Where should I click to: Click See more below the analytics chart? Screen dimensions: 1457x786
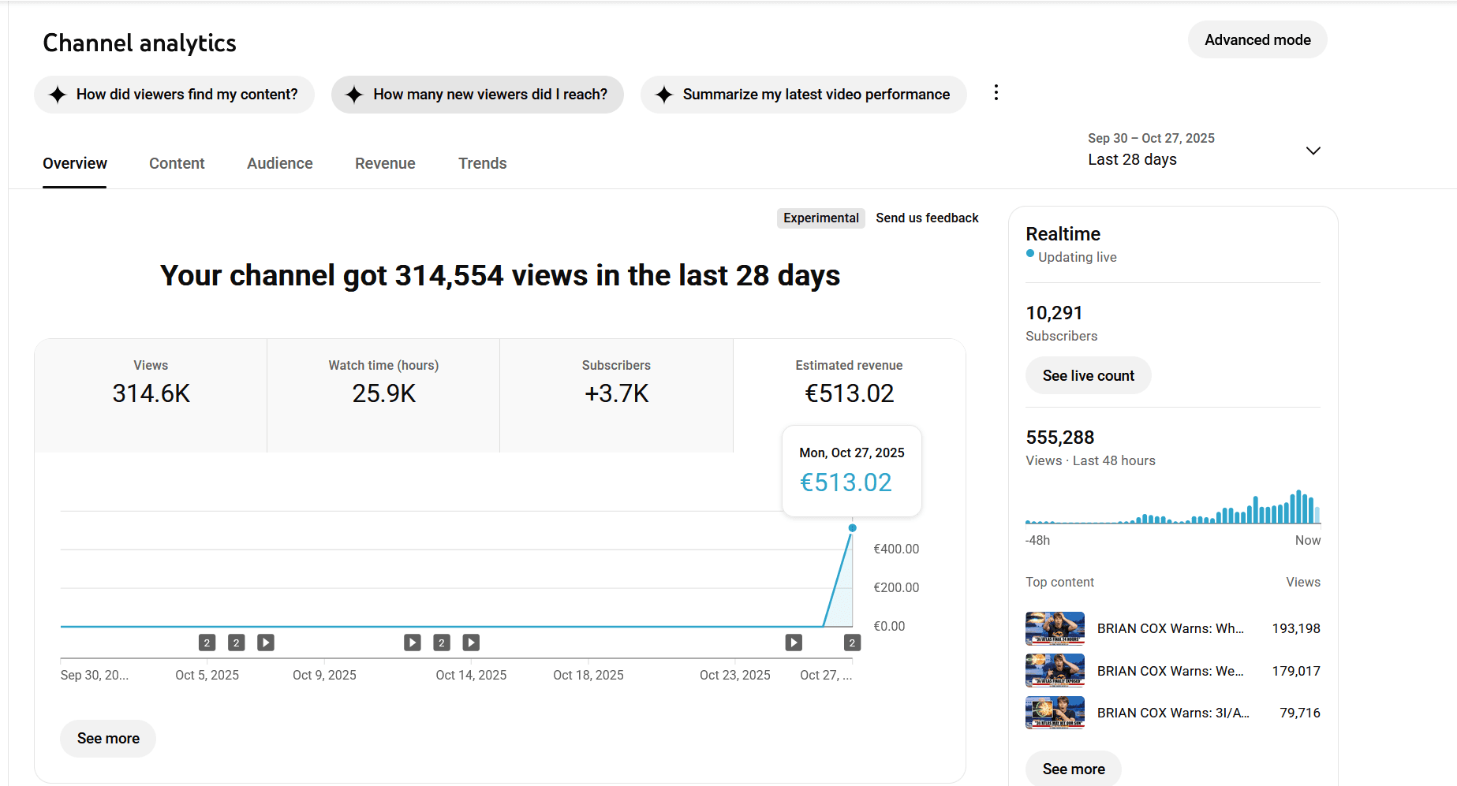(x=107, y=738)
